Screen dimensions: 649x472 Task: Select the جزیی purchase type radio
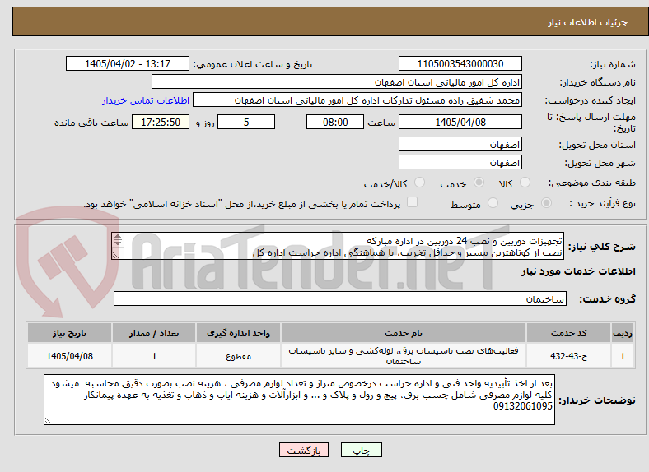[546, 202]
